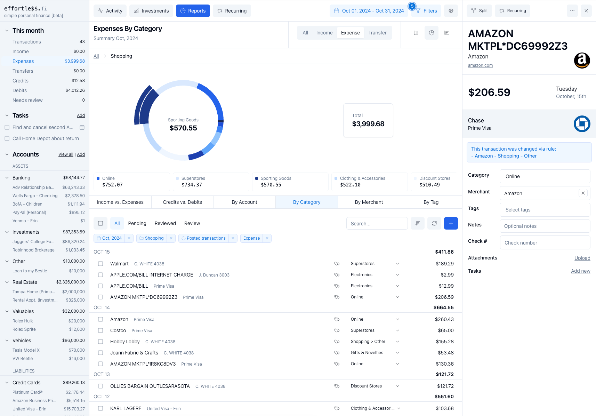Close the transaction detail panel
This screenshot has width=596, height=416.
(x=586, y=11)
